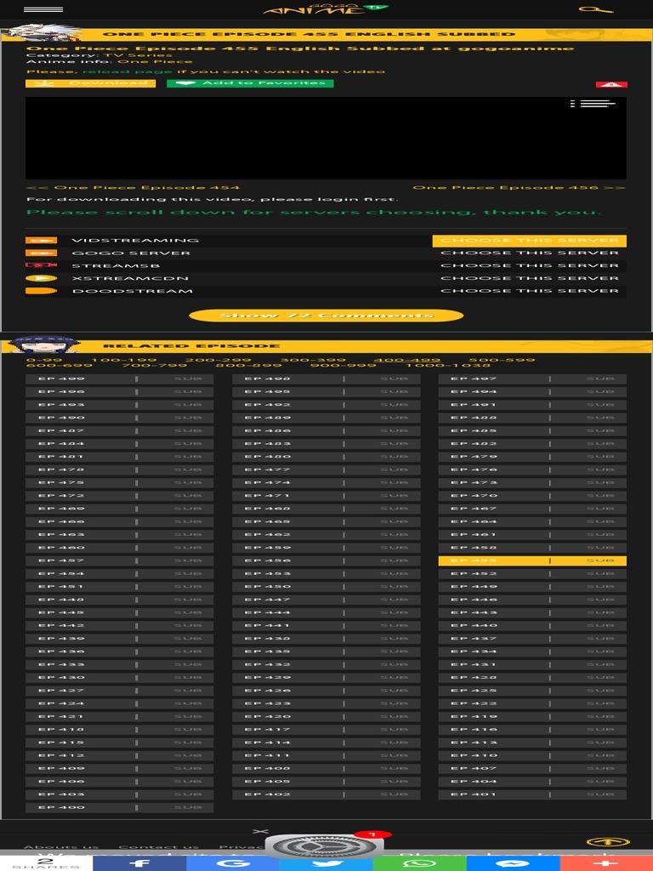The height and width of the screenshot is (871, 653).
Task: Choose the Vidstreaming server
Action: coord(529,241)
